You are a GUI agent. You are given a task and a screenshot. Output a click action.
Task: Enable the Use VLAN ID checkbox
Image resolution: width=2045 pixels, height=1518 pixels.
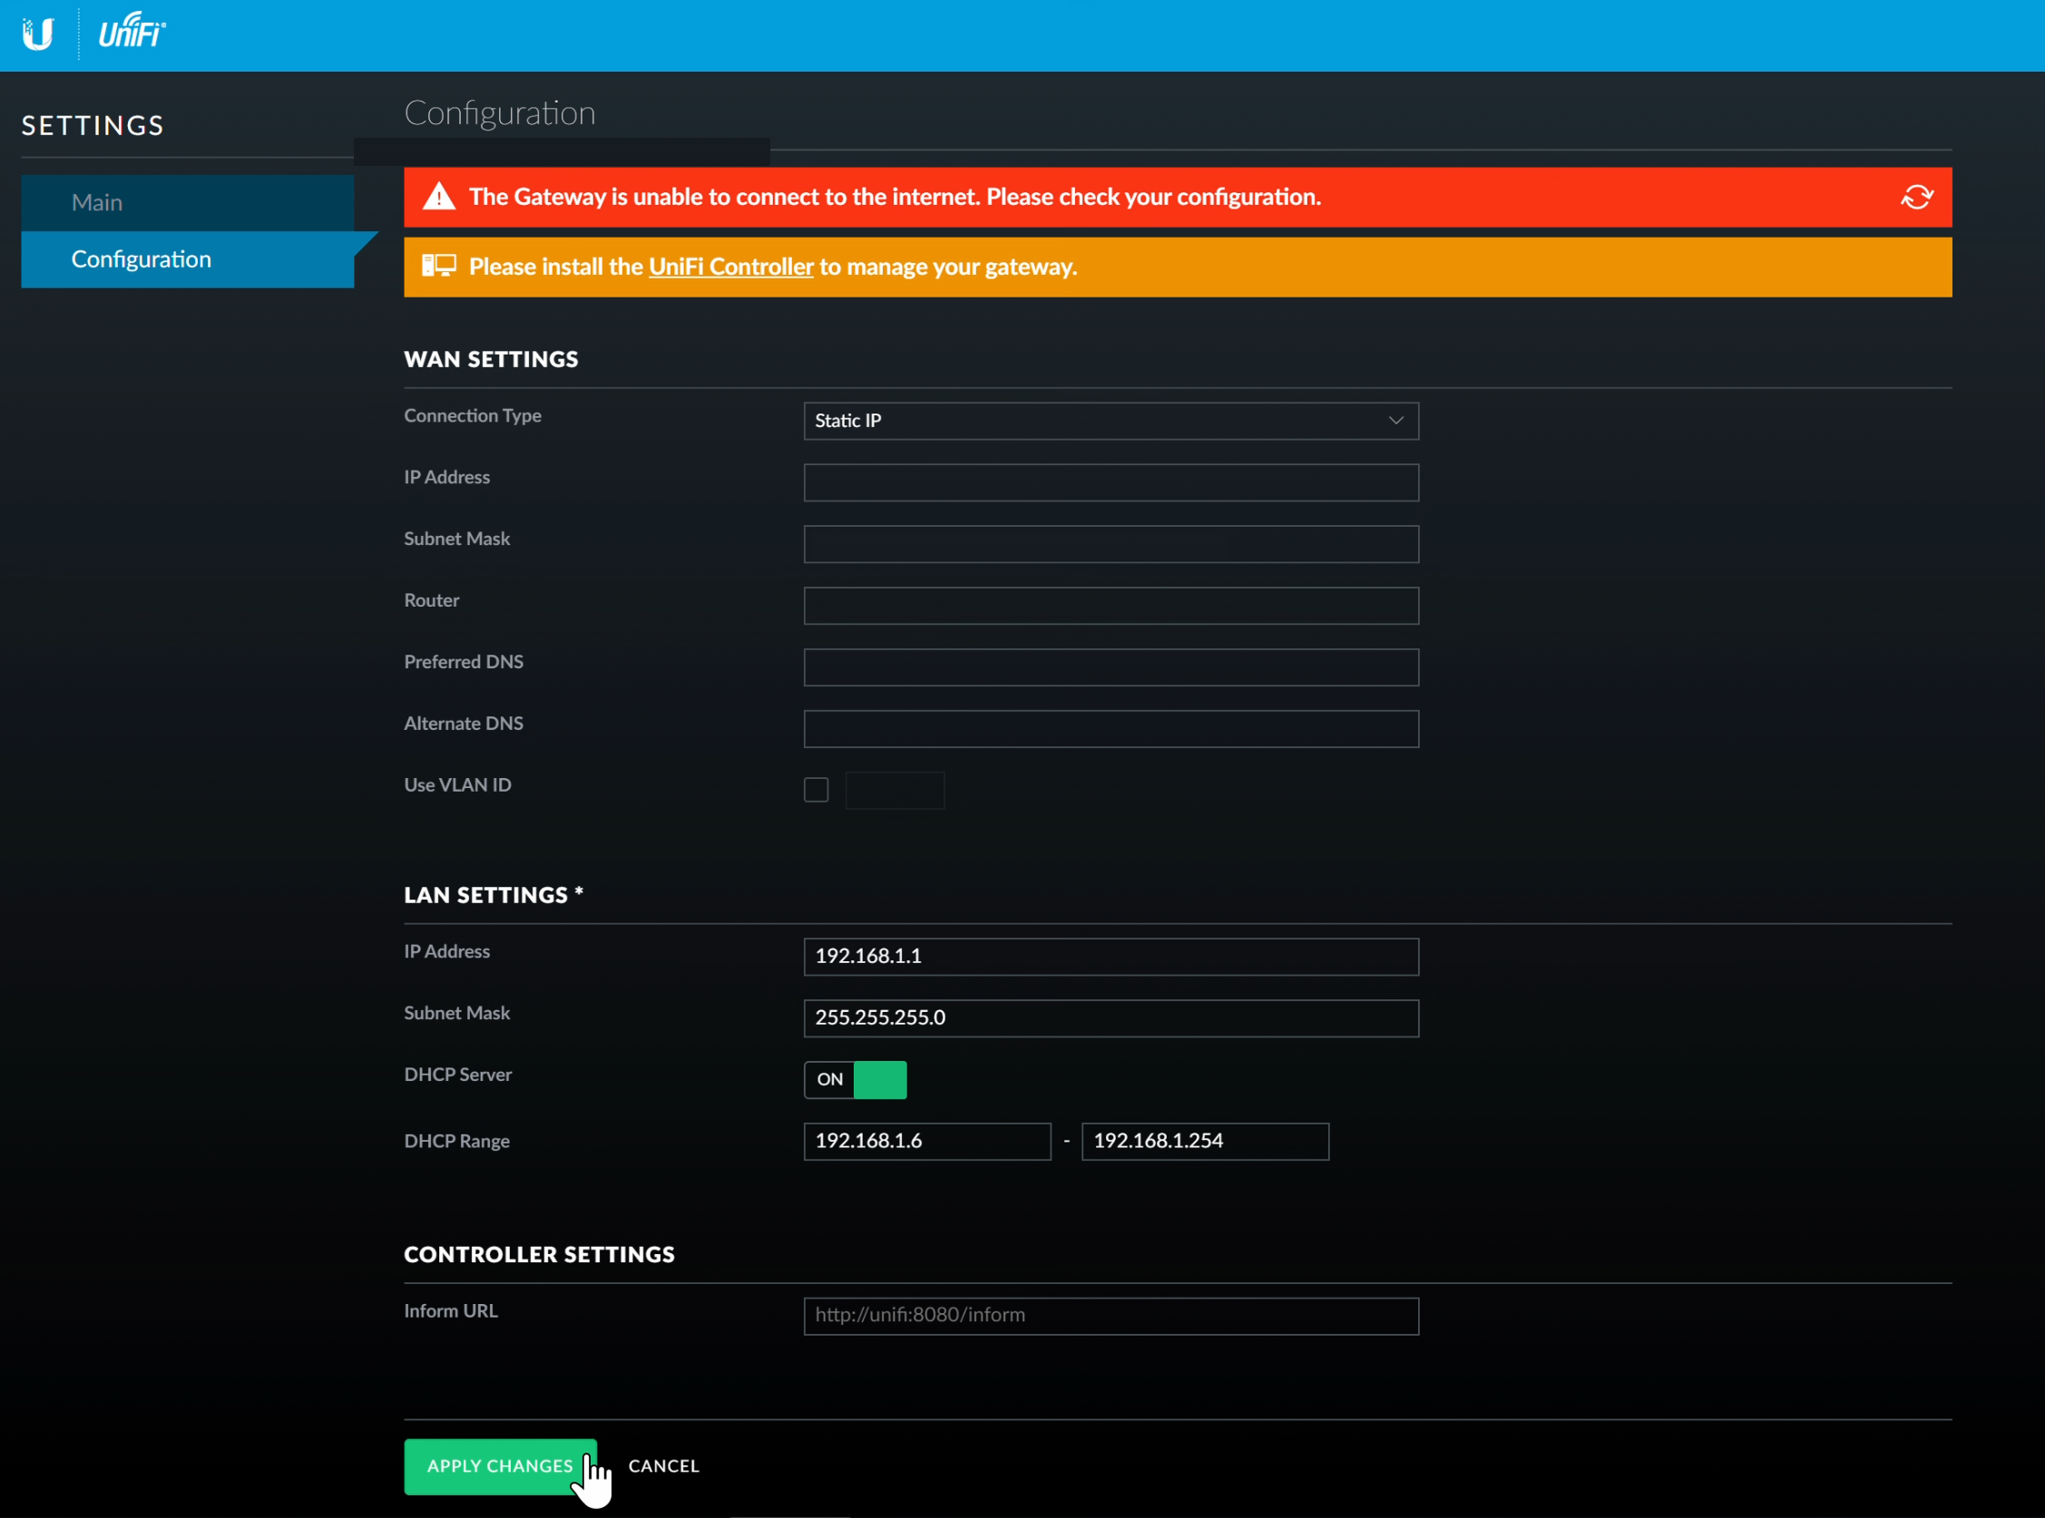click(816, 789)
